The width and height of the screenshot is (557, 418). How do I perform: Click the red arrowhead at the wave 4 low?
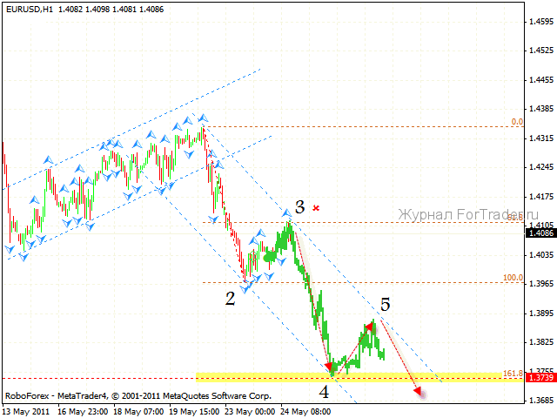pos(329,367)
